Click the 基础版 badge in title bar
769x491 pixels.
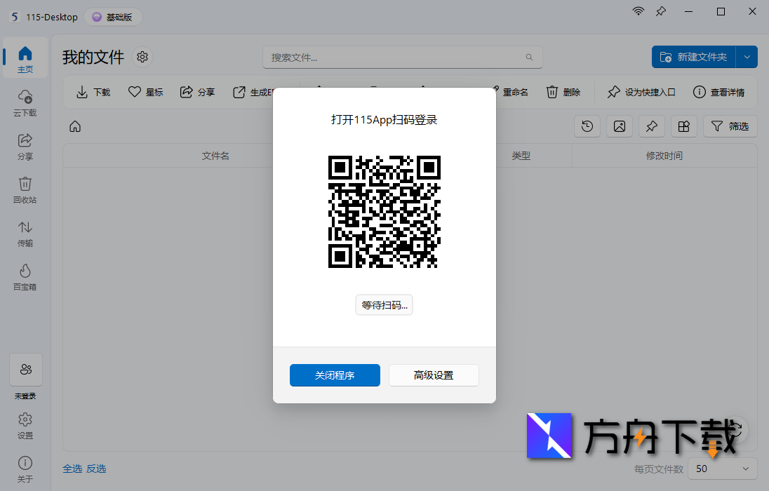click(x=113, y=16)
